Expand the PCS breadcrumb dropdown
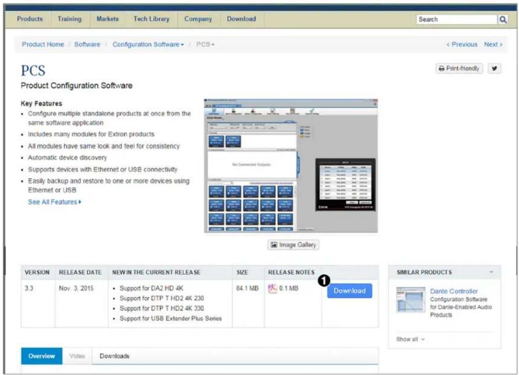The width and height of the screenshot is (519, 375). [205, 45]
